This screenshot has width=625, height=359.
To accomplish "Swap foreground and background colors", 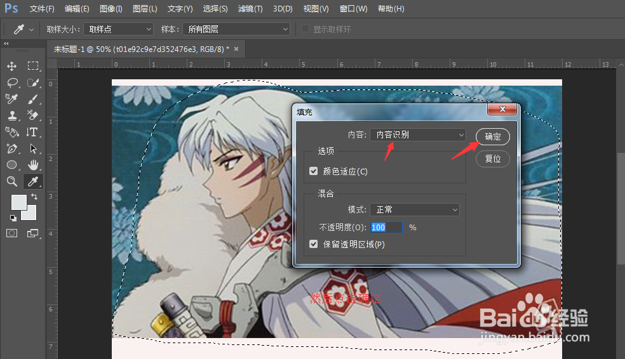I will (35, 197).
